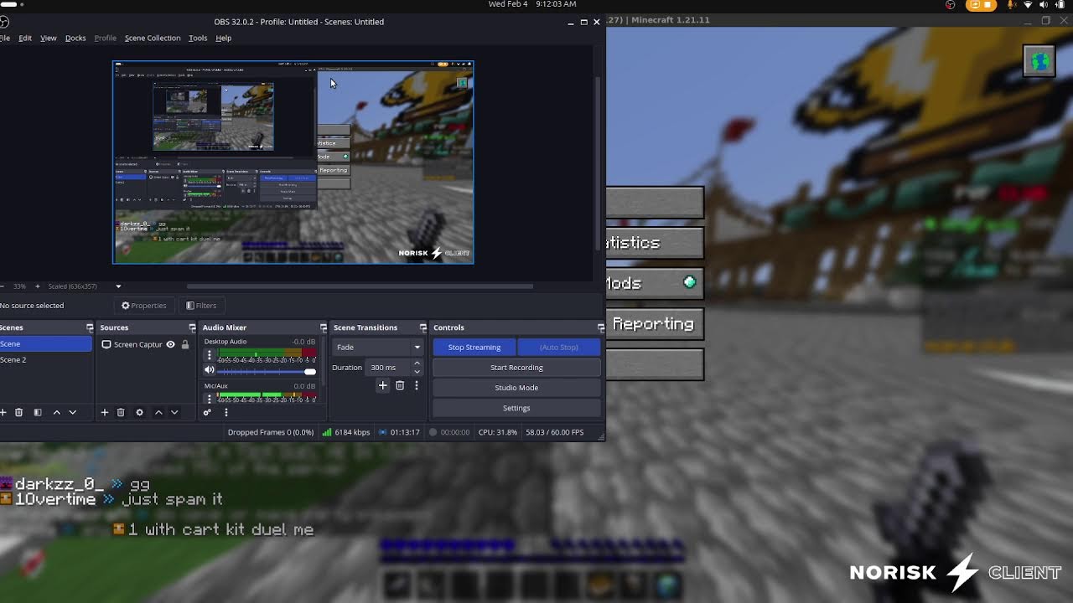
Task: Mute Desktop Audio speaker icon
Action: click(x=210, y=370)
